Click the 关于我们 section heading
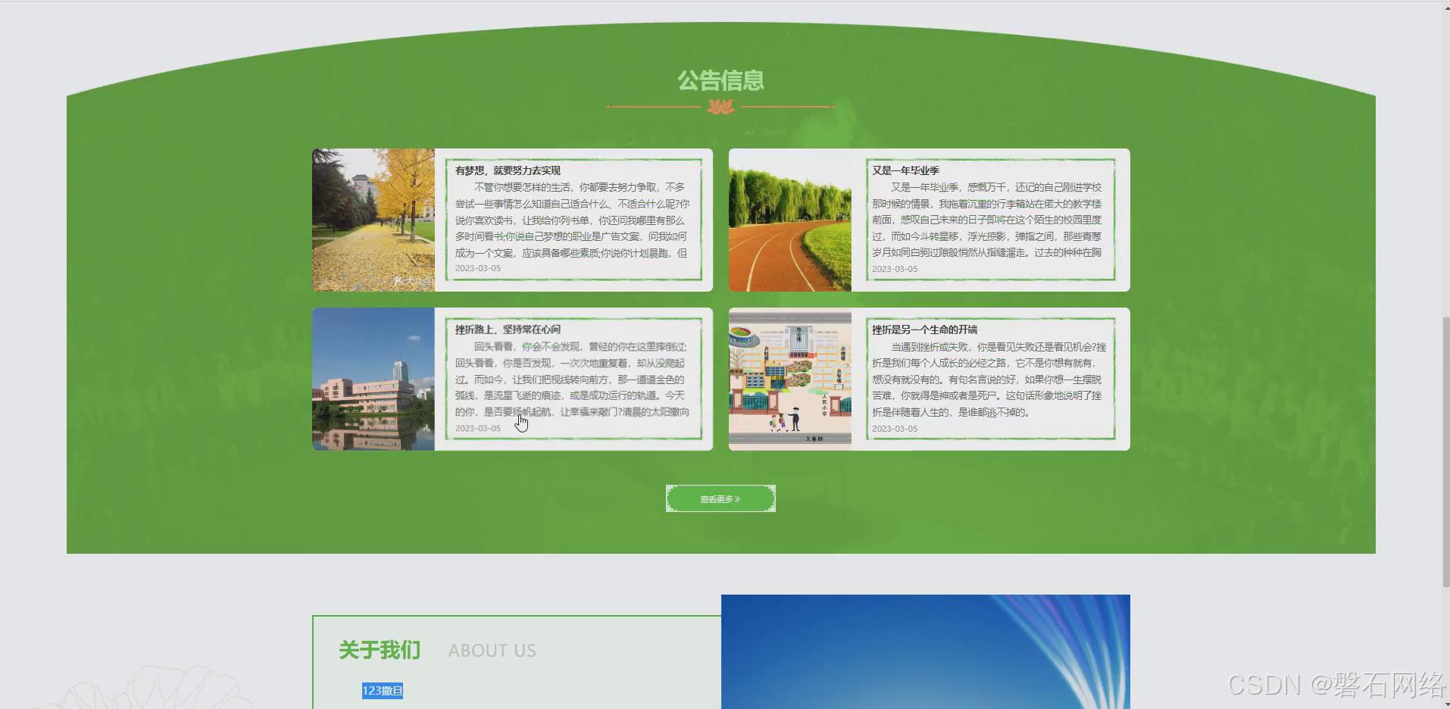 click(x=379, y=650)
